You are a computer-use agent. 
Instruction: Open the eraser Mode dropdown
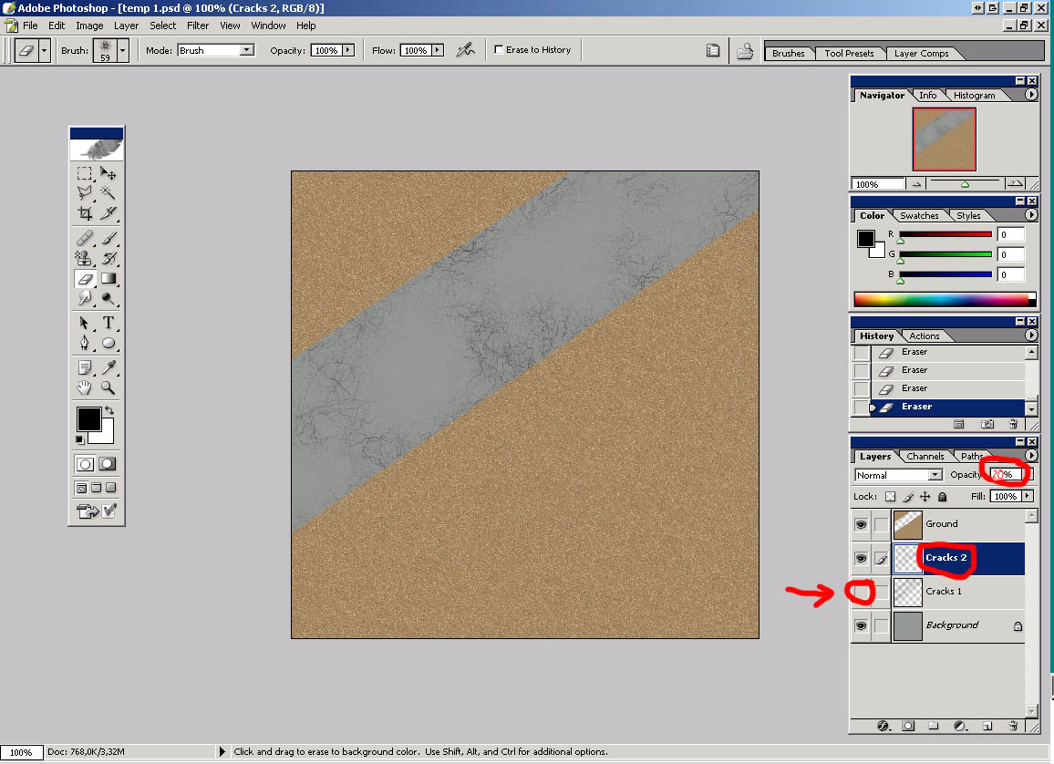click(x=246, y=50)
